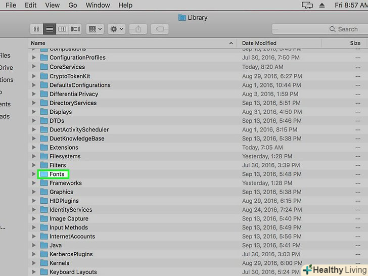Click the Frameworks folder name
The image size is (368, 276).
coord(66,183)
